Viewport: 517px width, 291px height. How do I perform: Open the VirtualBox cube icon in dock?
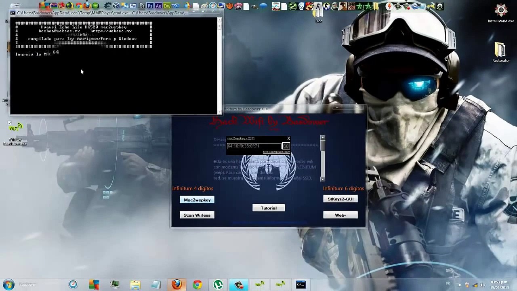tap(116, 6)
